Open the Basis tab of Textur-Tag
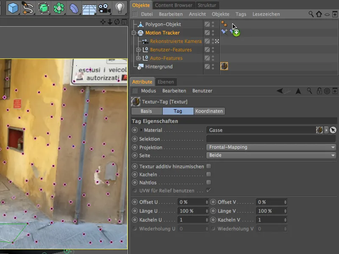 tap(146, 111)
